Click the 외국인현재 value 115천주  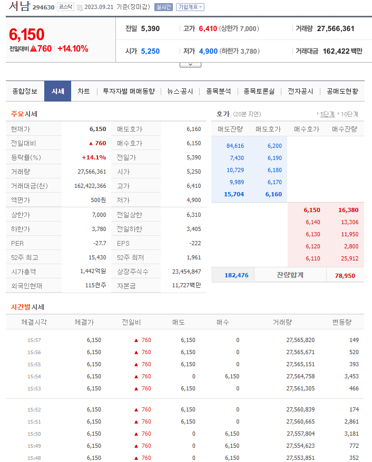[95, 286]
